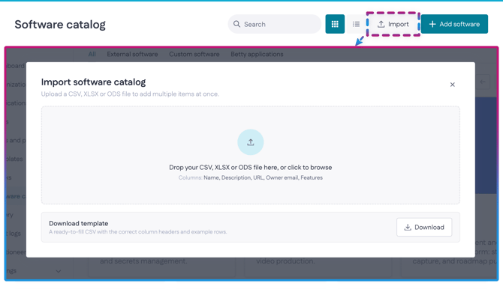
Task: Select the All tab behind the dialog
Action: coord(92,54)
